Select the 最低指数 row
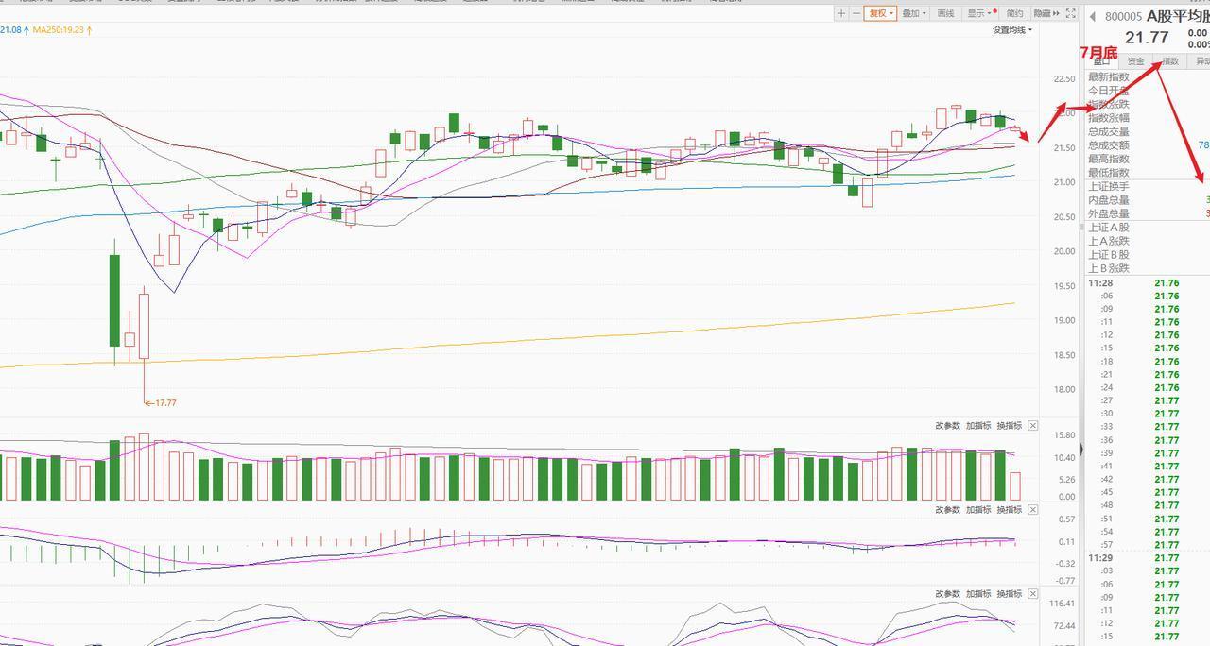This screenshot has width=1210, height=646. point(1147,173)
